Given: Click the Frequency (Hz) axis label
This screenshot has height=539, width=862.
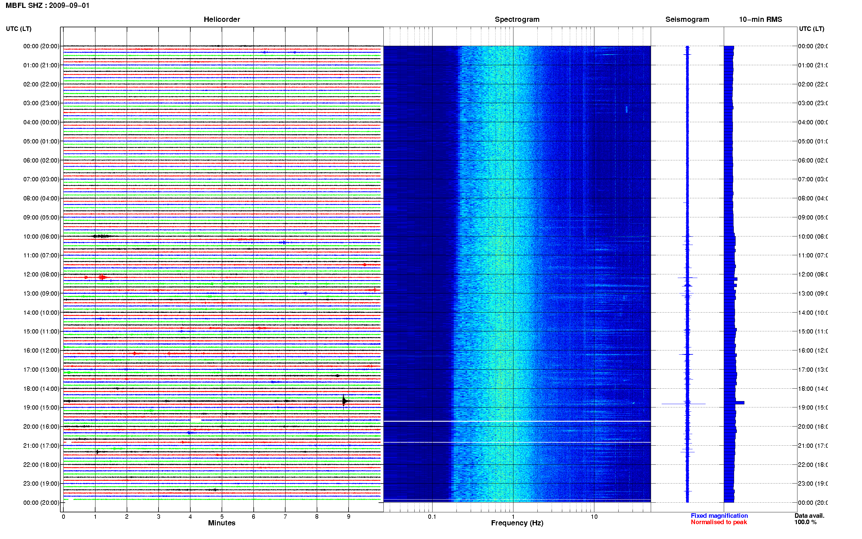Looking at the screenshot, I should click(517, 523).
